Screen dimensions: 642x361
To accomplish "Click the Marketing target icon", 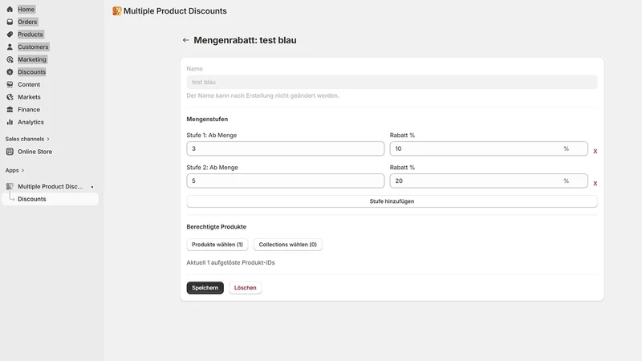I will pos(10,59).
